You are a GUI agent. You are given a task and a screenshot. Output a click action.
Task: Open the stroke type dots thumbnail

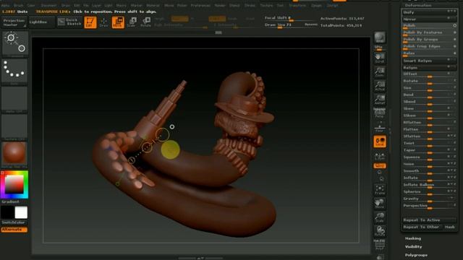[14, 71]
